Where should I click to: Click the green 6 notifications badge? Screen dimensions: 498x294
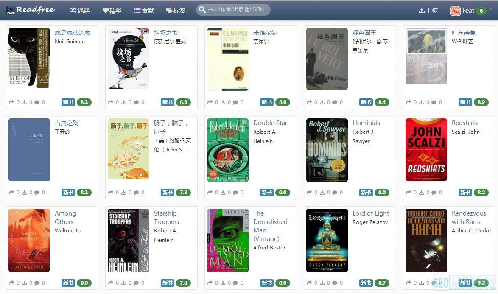tap(481, 11)
